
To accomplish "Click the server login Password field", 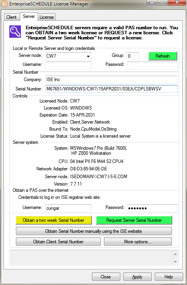I will [152, 65].
